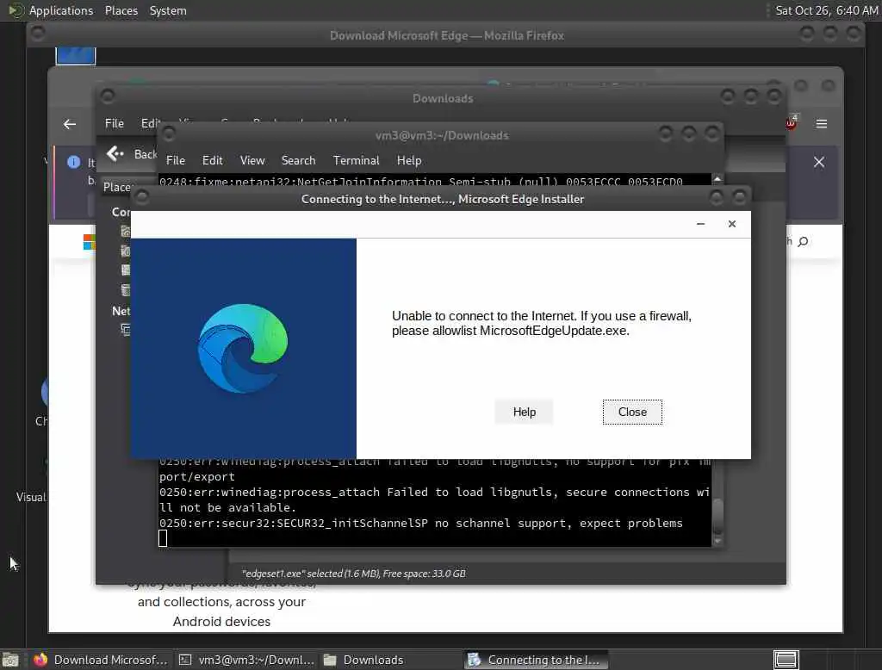Viewport: 882px width, 670px height.
Task: Click the info icon in Firefox notification
Action: pyautogui.click(x=74, y=162)
